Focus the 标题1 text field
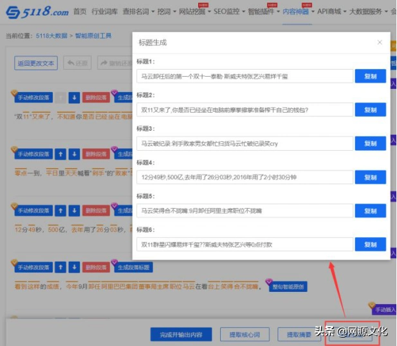The image size is (397, 346). [245, 76]
